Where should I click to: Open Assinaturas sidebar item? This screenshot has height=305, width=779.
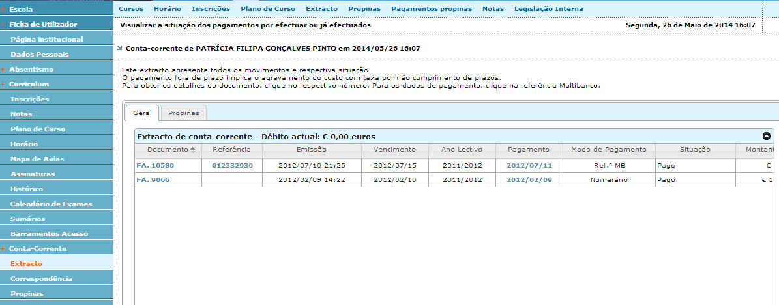click(x=57, y=174)
